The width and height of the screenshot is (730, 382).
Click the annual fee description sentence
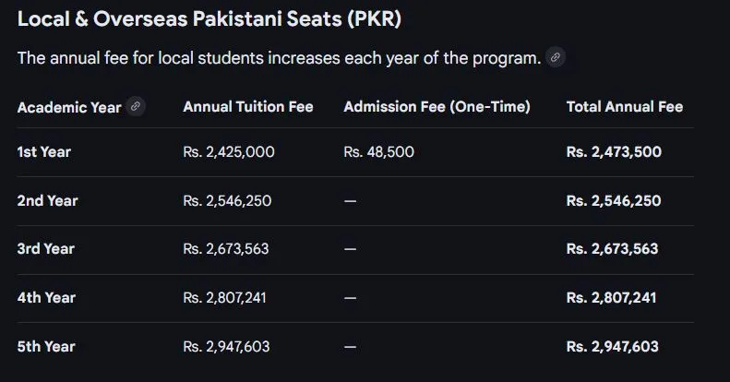tap(279, 58)
